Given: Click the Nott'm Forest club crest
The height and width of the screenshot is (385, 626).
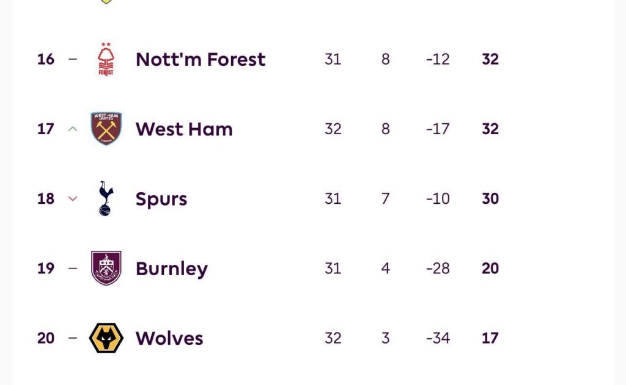Looking at the screenshot, I should pos(105,59).
